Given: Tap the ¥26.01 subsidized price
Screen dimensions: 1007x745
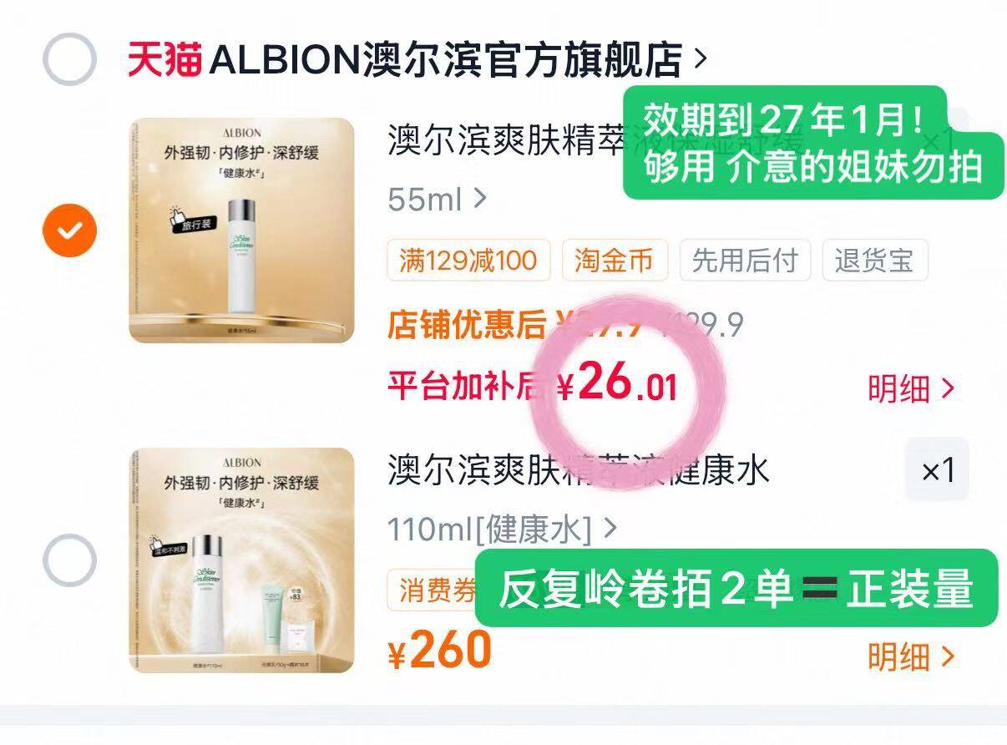Looking at the screenshot, I should tap(617, 384).
